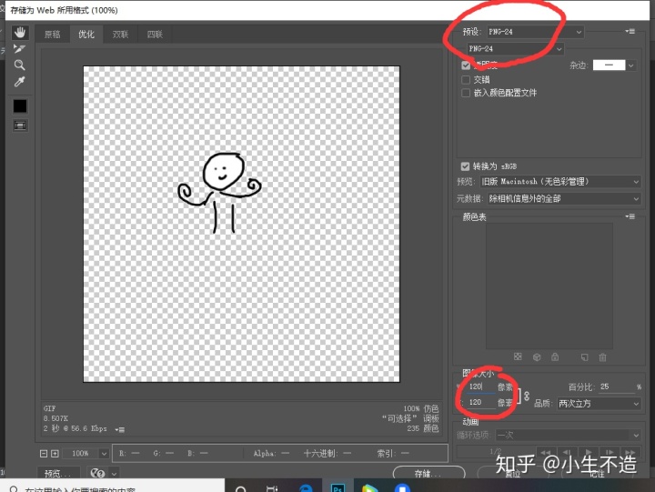Click the image height field 120
Screen dimensions: 655x492
click(x=481, y=402)
